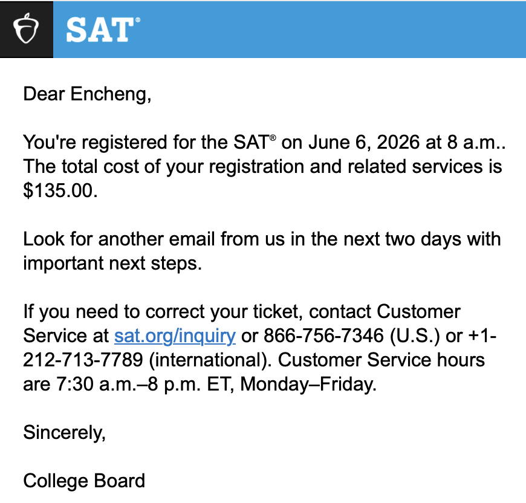Click the "Dear Encheng," greeting
This screenshot has height=503, width=526.
pos(86,95)
